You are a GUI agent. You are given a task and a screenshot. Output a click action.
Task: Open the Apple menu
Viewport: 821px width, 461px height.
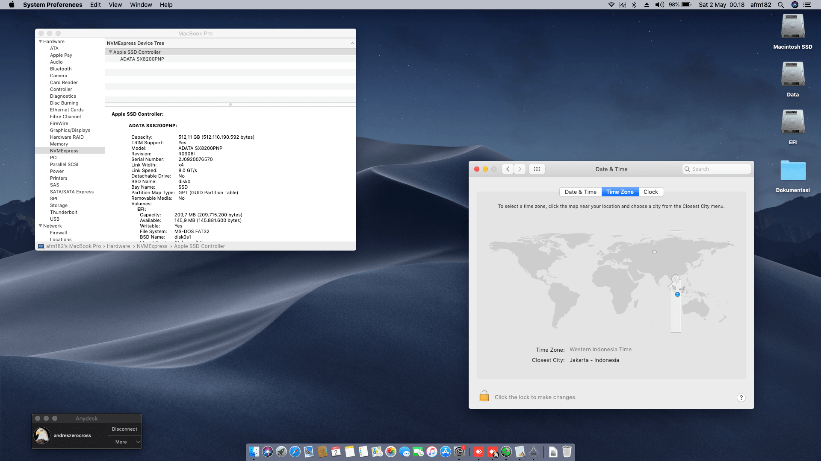tap(12, 5)
